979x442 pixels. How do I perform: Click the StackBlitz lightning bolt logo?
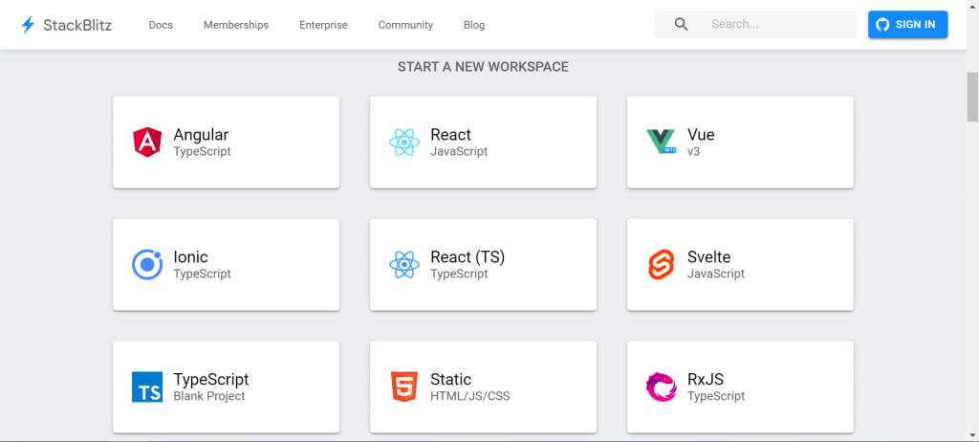pos(28,25)
